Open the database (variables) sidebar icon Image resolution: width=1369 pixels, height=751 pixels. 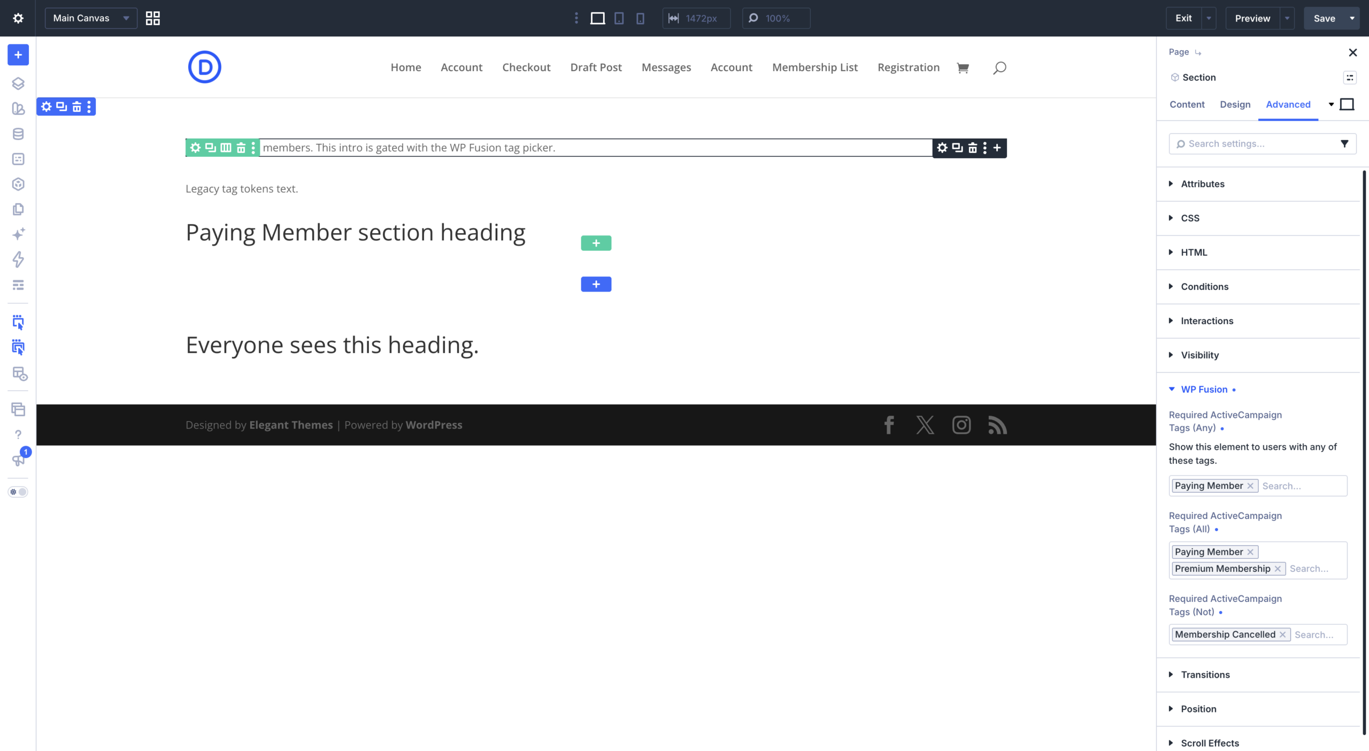tap(18, 134)
